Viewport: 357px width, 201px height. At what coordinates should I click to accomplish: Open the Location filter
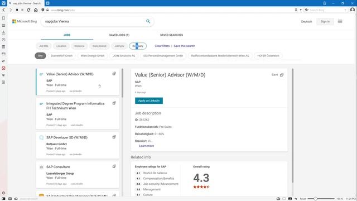pyautogui.click(x=61, y=46)
